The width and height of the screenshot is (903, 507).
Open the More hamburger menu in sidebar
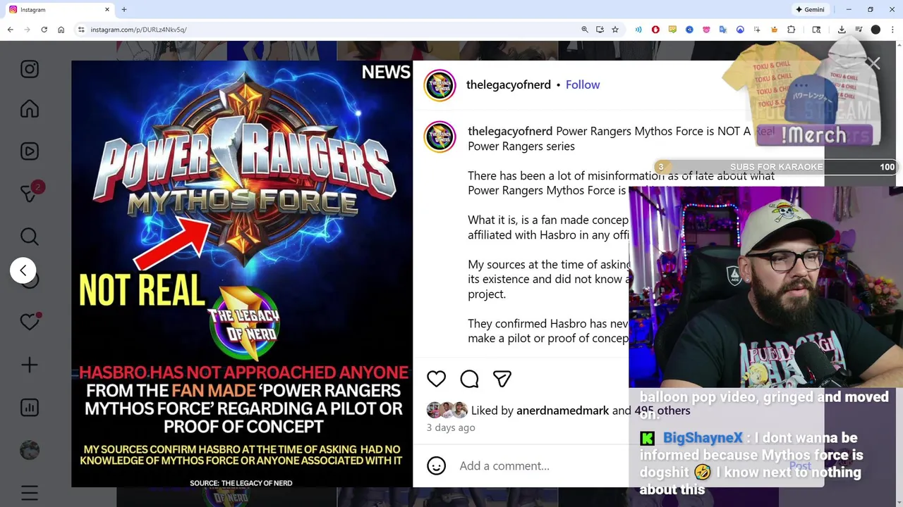30,493
